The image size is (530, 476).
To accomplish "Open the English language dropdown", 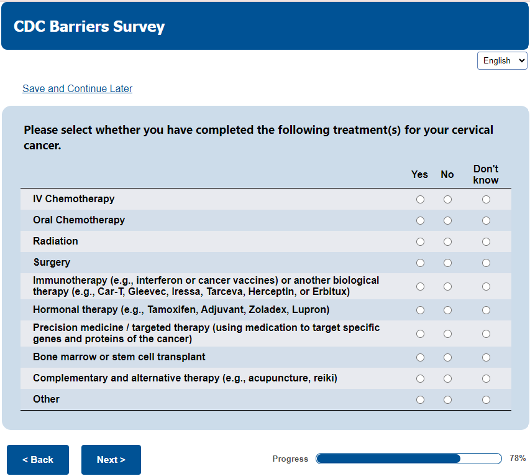I will [502, 60].
